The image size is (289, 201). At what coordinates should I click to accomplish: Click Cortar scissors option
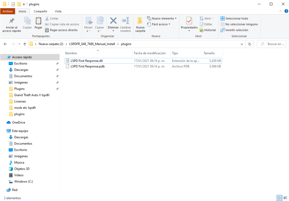tap(52, 18)
